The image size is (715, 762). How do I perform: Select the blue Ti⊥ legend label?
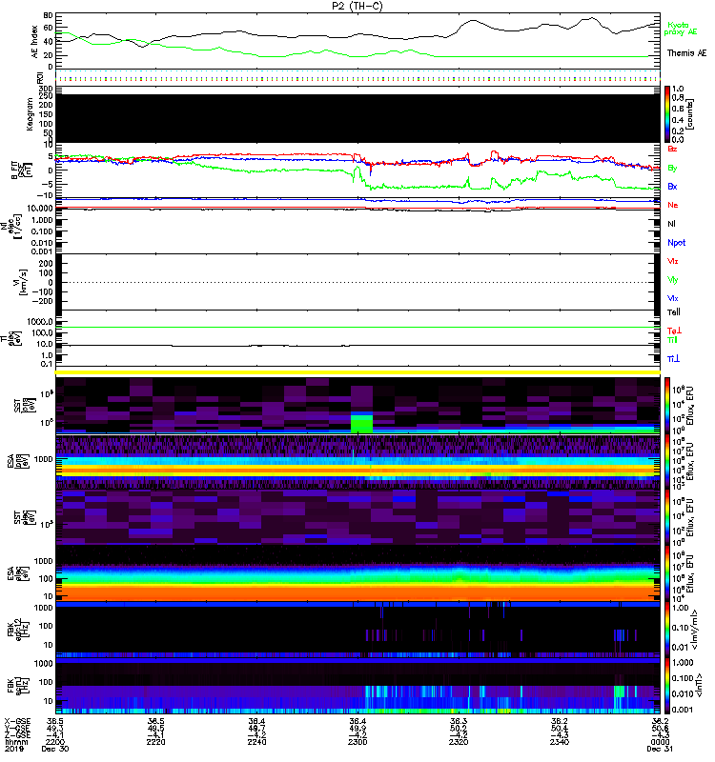point(673,359)
